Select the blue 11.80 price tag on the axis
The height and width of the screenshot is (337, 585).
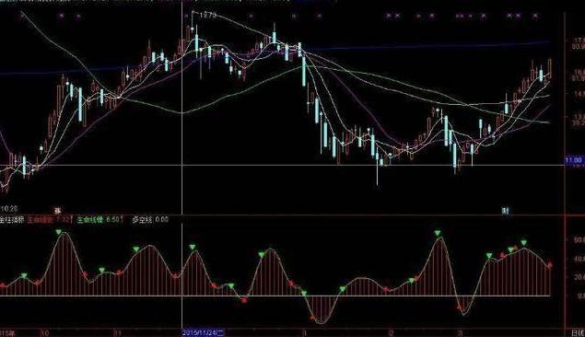pyautogui.click(x=574, y=160)
